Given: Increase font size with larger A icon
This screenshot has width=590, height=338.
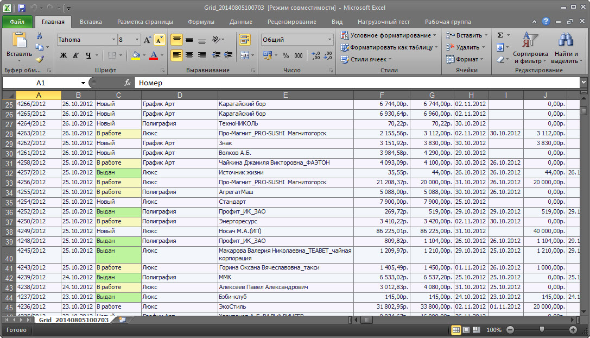Looking at the screenshot, I should (148, 40).
